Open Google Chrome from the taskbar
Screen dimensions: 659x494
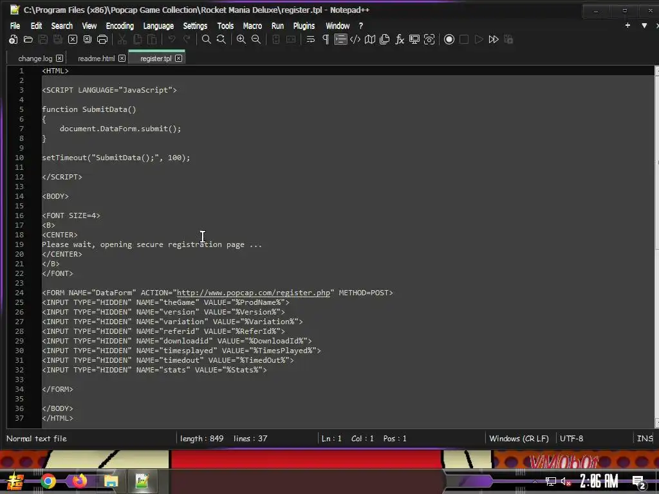coord(48,481)
